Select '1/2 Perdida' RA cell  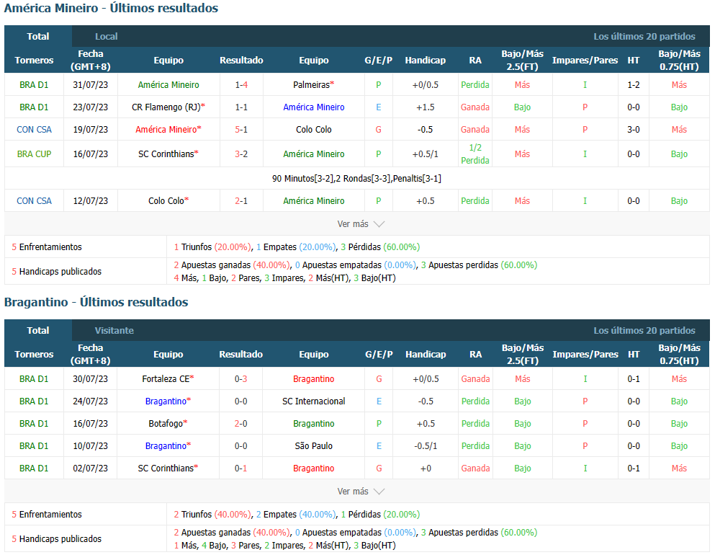[x=475, y=154]
